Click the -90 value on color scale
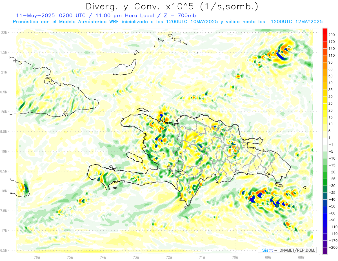This screenshot has height=261, width=338. pyautogui.click(x=332, y=220)
